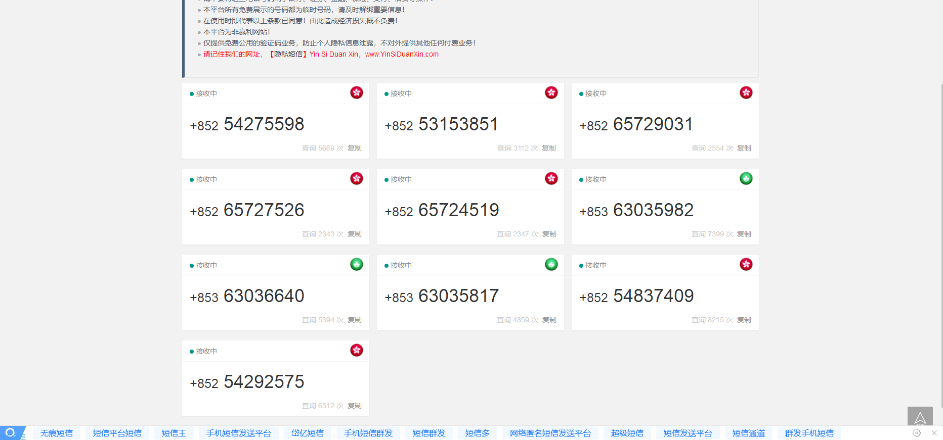Open phone number +853 63035982
The height and width of the screenshot is (440, 943).
click(636, 210)
